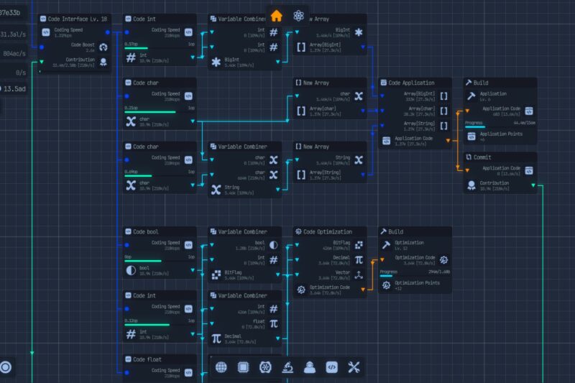Click the Code Optimization node title
Viewport: 575px width, 383px height.
tap(327, 232)
